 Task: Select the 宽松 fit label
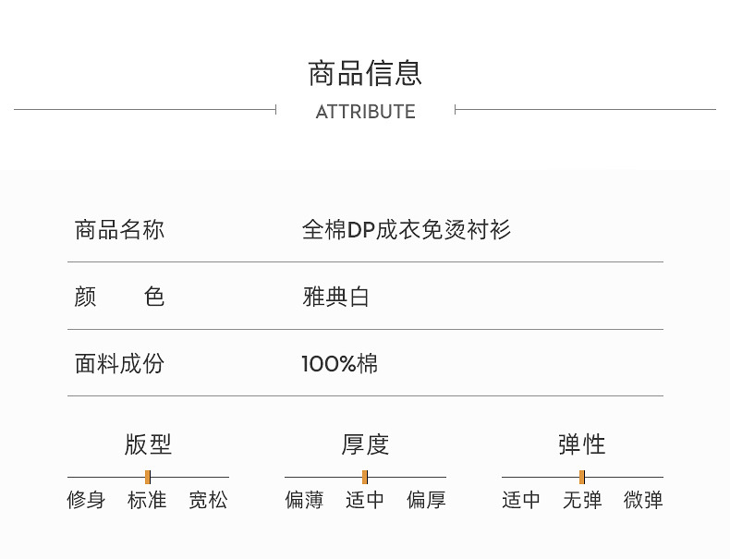208,501
